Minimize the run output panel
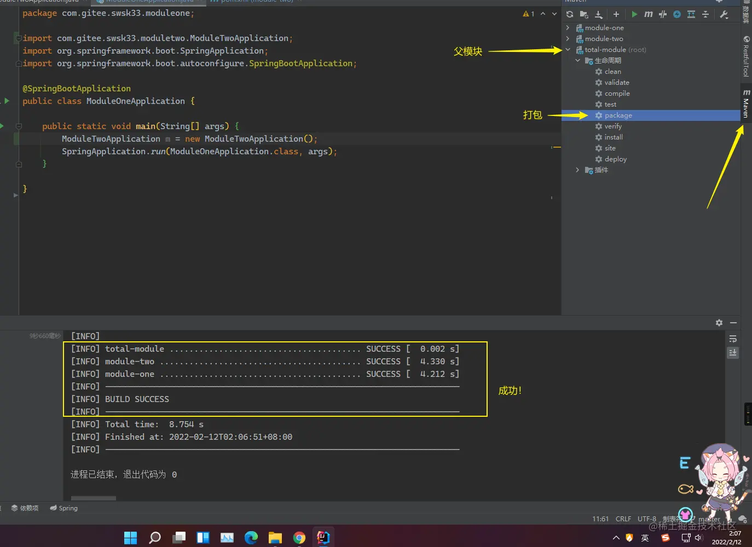This screenshot has height=547, width=752. coord(733,323)
